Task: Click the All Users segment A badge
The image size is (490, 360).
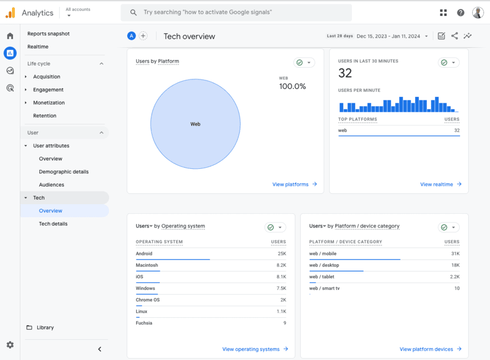Action: [x=132, y=36]
